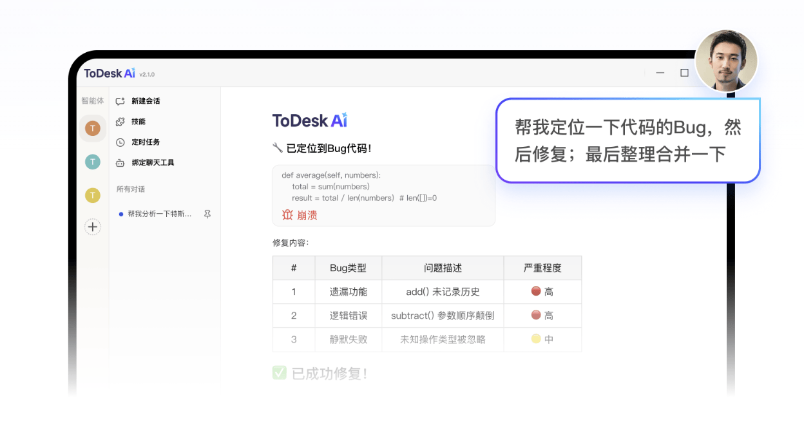The height and width of the screenshot is (427, 804).
Task: Open the 技能 puzzle icon
Action: pos(120,122)
